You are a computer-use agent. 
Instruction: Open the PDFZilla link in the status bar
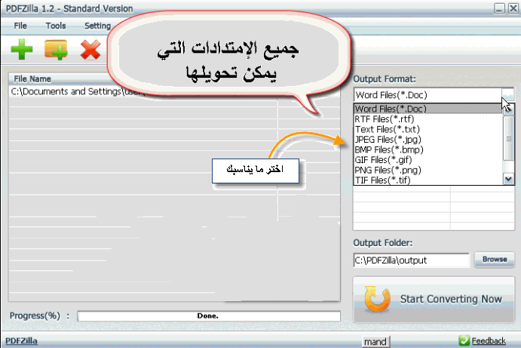pyautogui.click(x=21, y=340)
